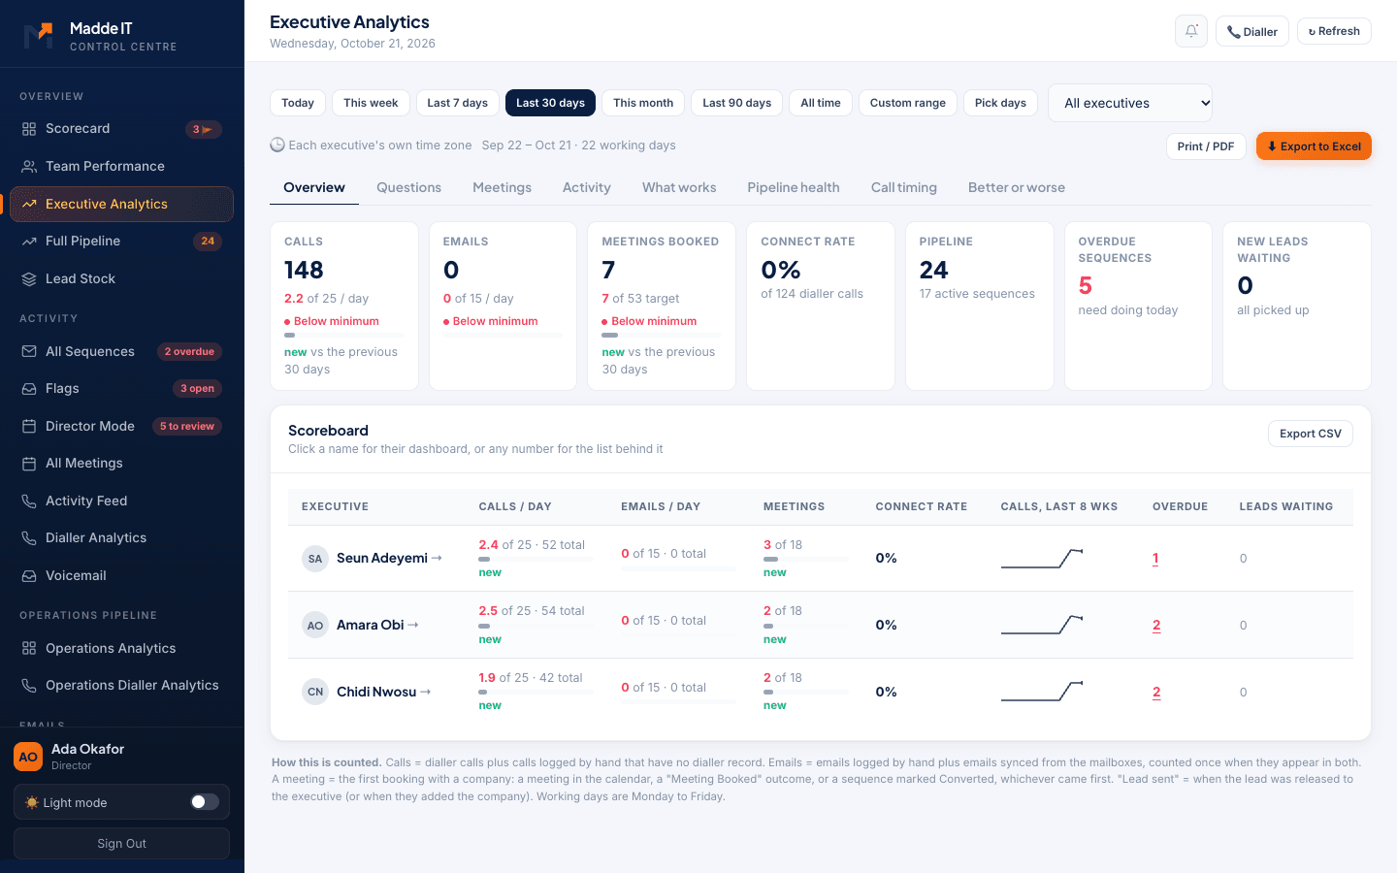The height and width of the screenshot is (873, 1397).
Task: Open the Dialler button
Action: 1252,31
